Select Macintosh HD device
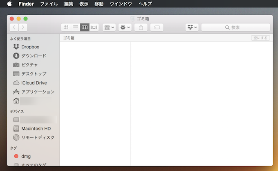Image resolution: width=278 pixels, height=171 pixels. click(x=36, y=128)
